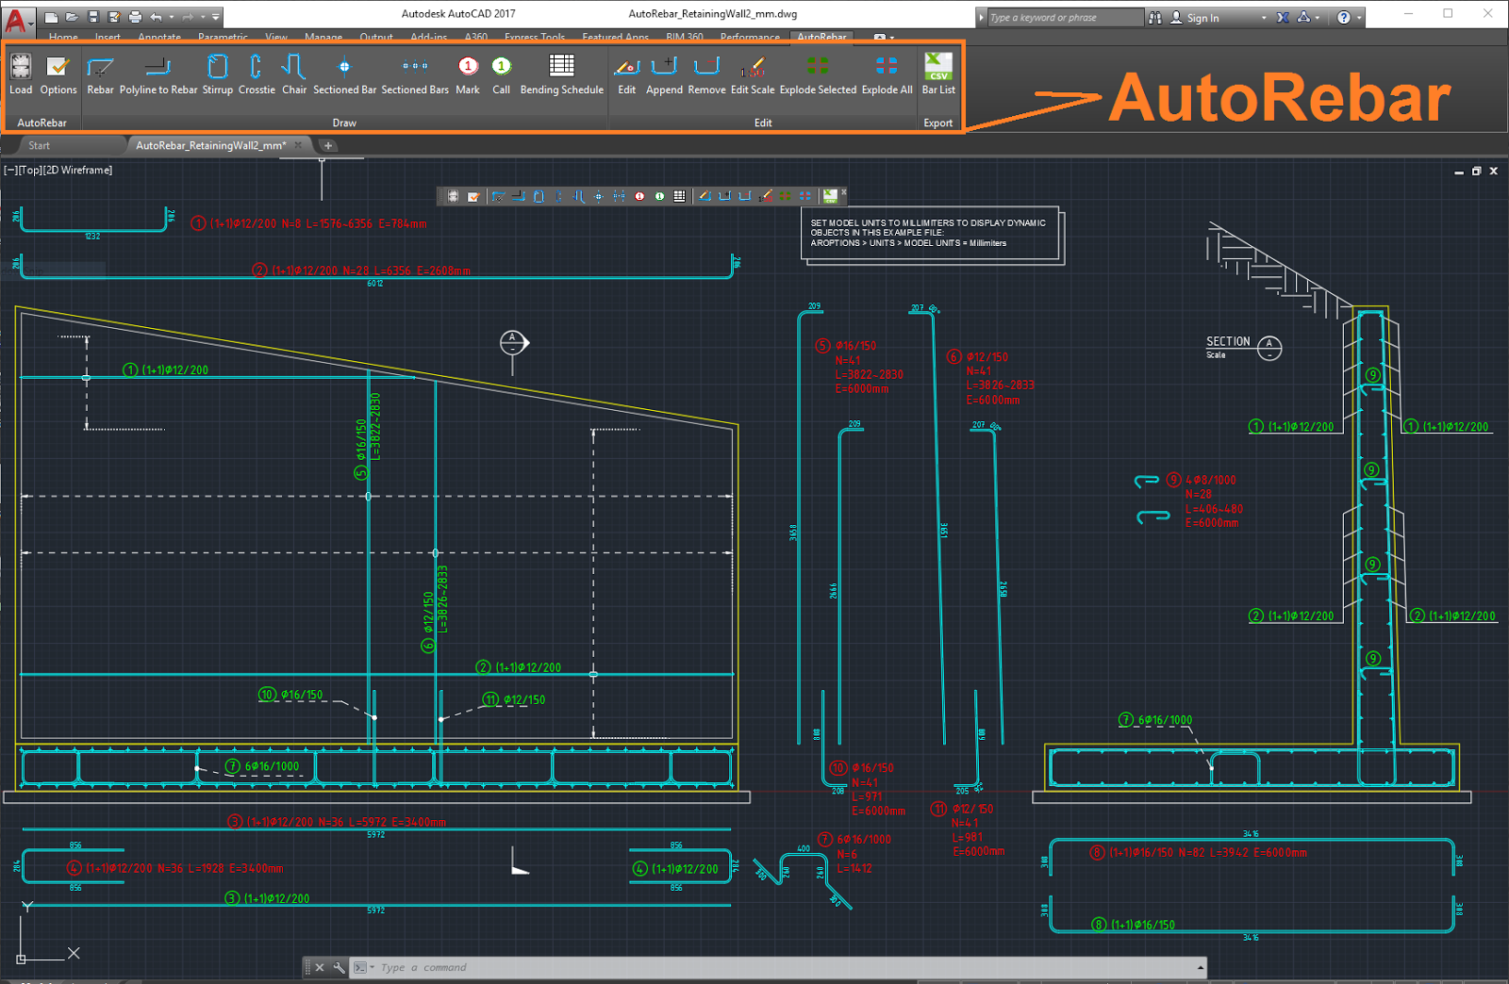Switch to the Start tab
This screenshot has width=1509, height=984.
point(40,145)
